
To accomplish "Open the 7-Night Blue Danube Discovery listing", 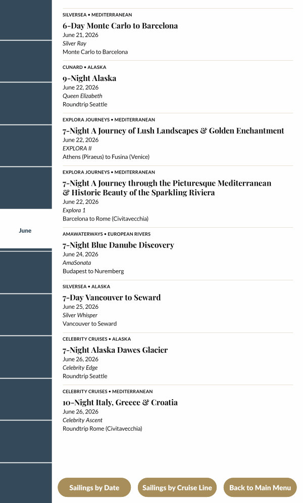I will pos(118,245).
